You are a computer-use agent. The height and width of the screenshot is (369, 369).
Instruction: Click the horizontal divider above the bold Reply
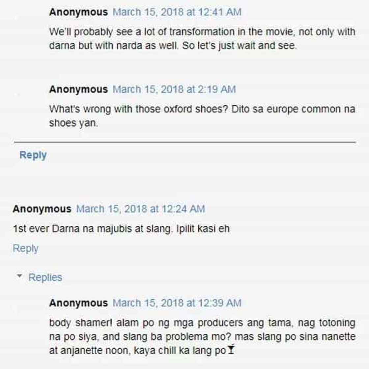pos(185,142)
